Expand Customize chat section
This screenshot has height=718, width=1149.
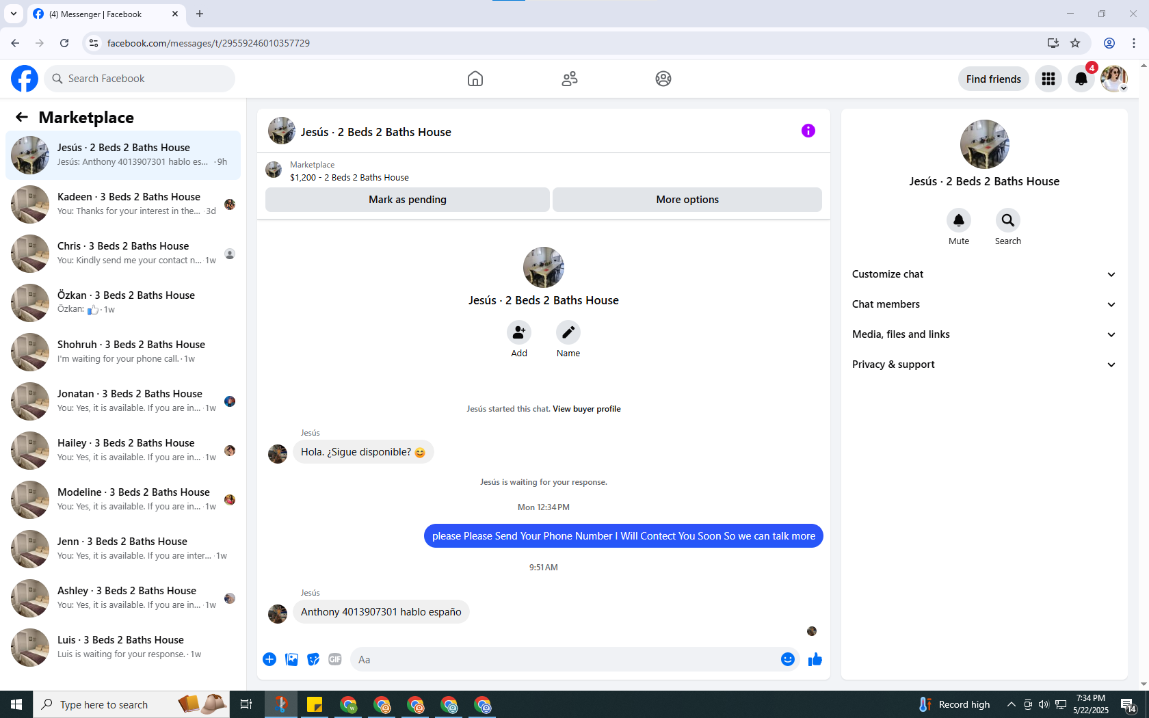(984, 274)
